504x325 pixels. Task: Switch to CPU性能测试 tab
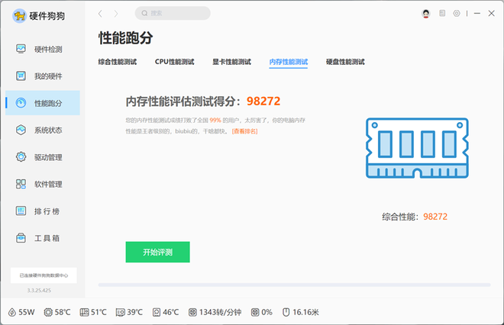174,62
